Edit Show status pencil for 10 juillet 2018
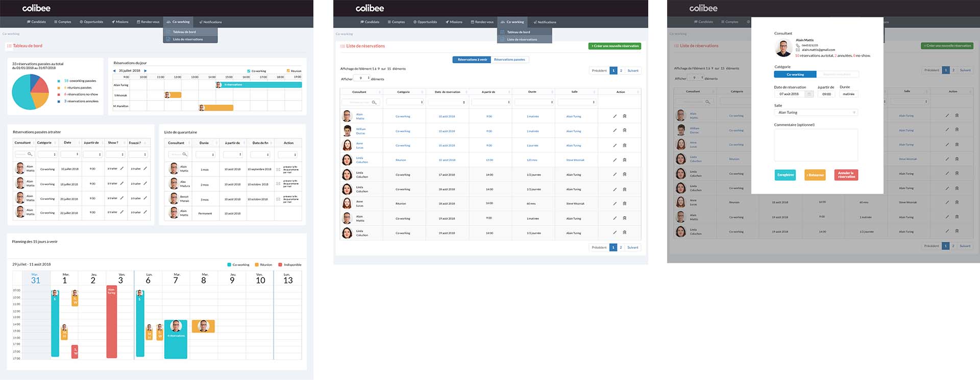This screenshot has height=380, width=980. [121, 169]
